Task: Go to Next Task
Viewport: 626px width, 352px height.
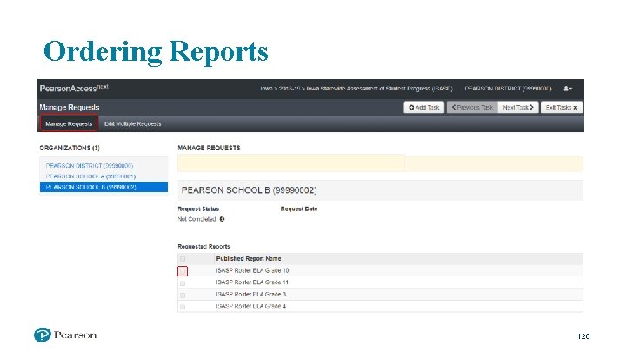Action: (x=518, y=108)
